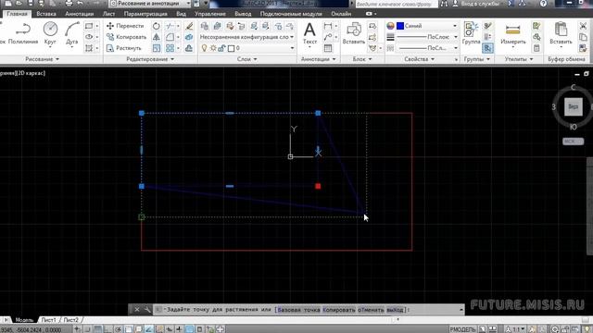Image resolution: width=593 pixels, height=333 pixels.
Task: Open the Вид ribbon tab
Action: pos(182,14)
